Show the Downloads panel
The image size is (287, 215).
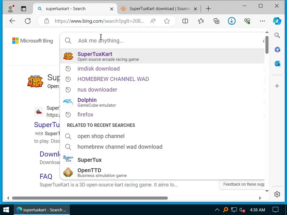click(x=232, y=21)
